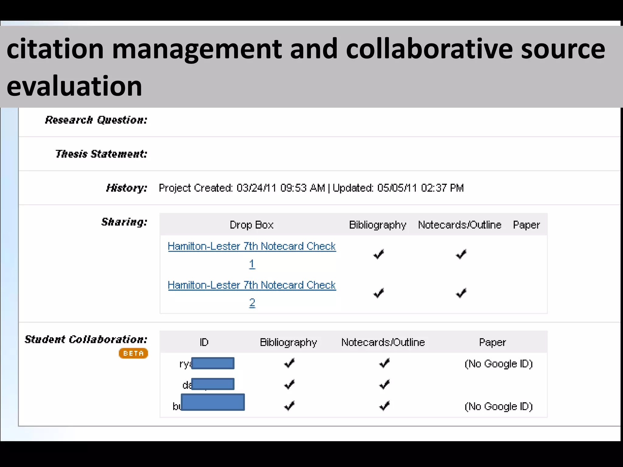The width and height of the screenshot is (623, 467).
Task: Click '(No Google ID)' in the 'bu' row
Action: [499, 406]
